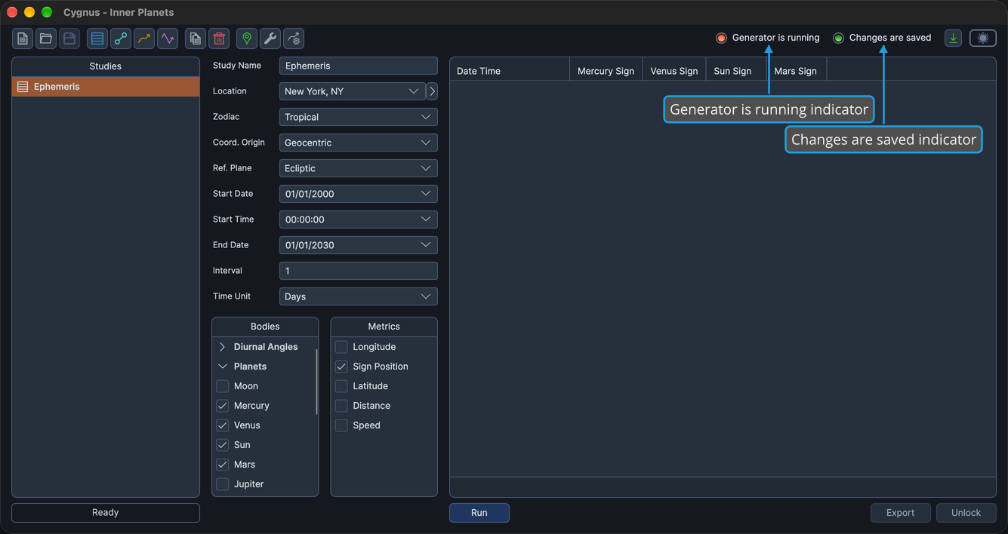
Task: Click the Mars Sign column header
Action: [x=797, y=71]
